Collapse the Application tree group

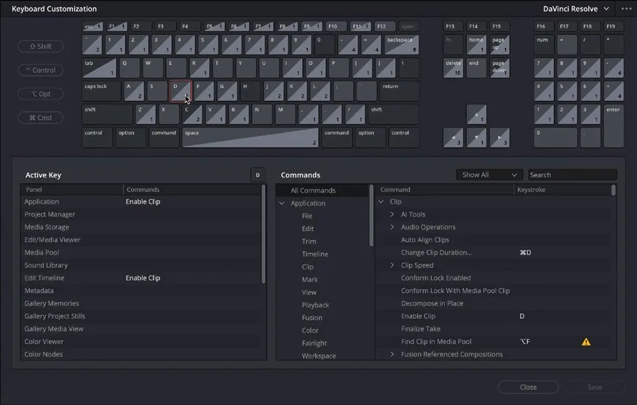pos(282,203)
